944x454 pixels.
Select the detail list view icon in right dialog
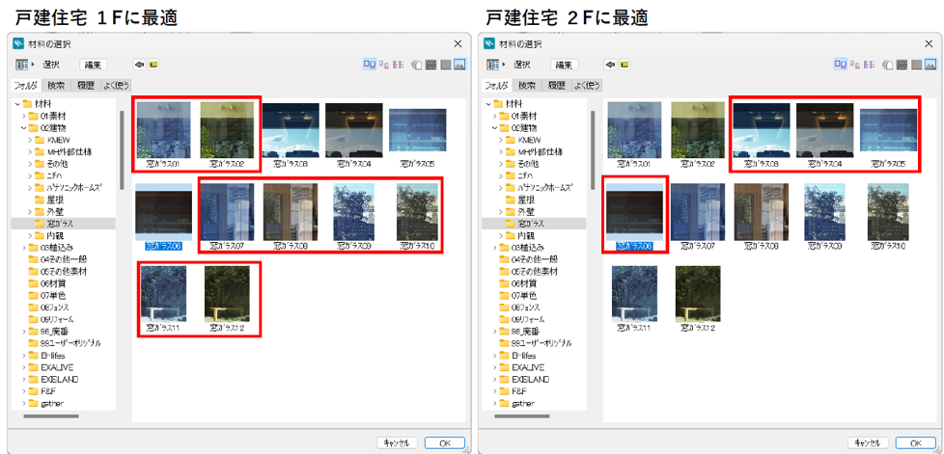click(869, 65)
